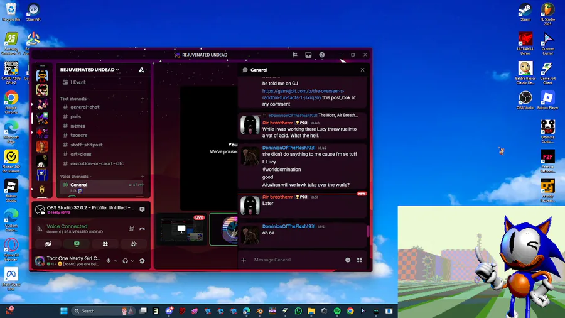Viewport: 565px width, 318px height.
Task: Open Meta Quest Link desktop icon
Action: point(11,278)
